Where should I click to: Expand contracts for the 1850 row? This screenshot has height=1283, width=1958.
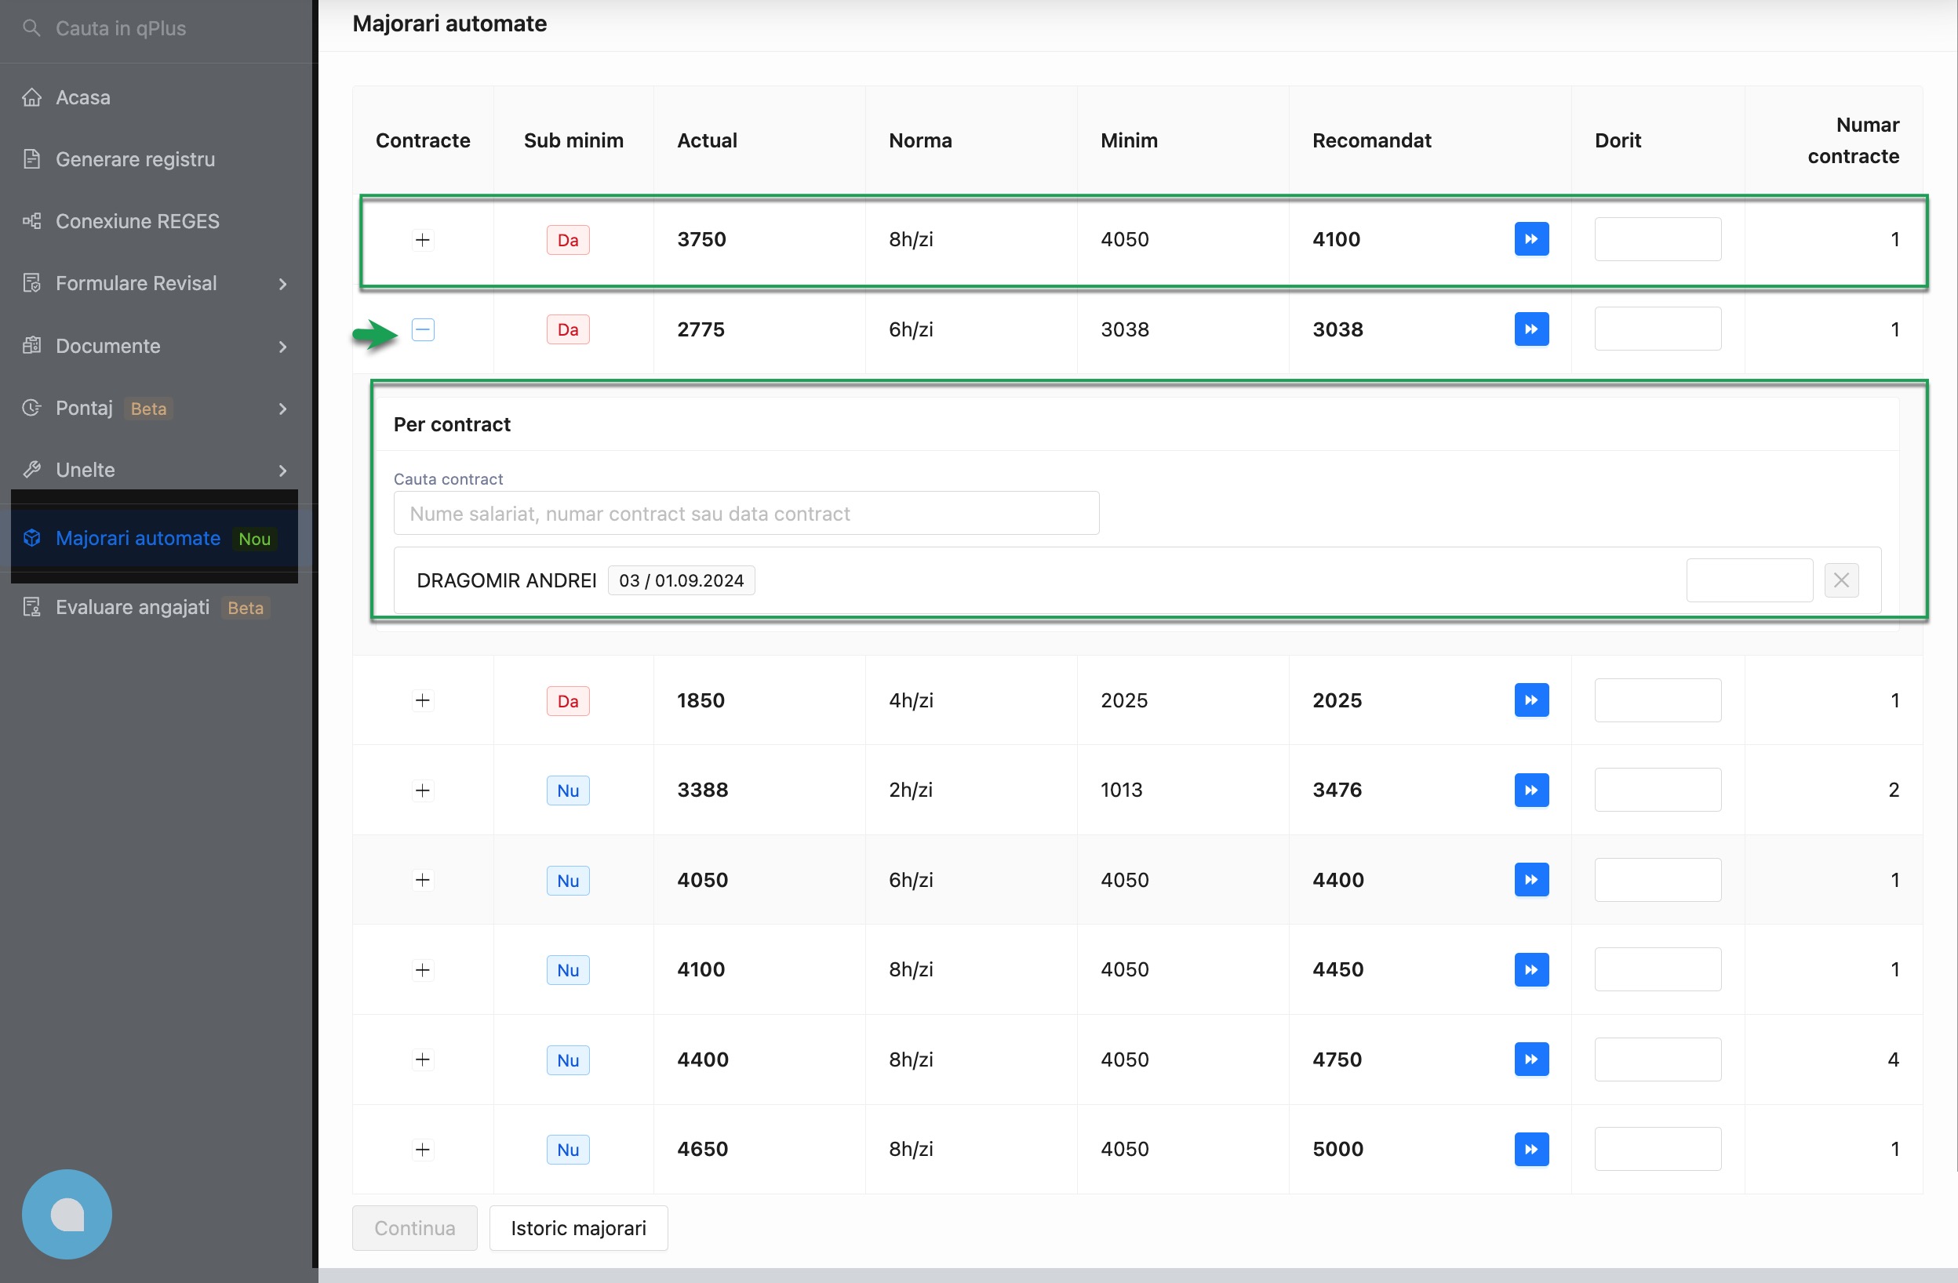[423, 700]
